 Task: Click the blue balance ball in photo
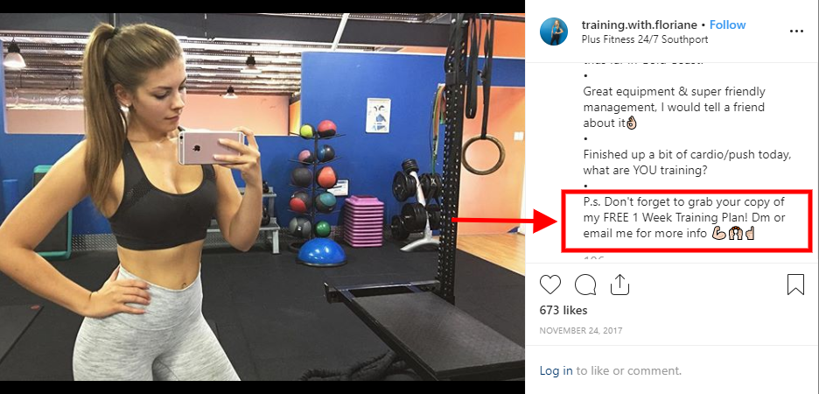click(x=322, y=251)
